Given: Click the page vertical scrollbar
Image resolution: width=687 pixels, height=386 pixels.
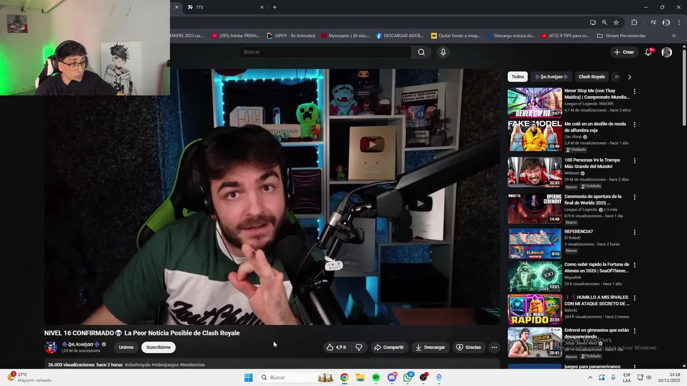Looking at the screenshot, I should click(x=684, y=88).
